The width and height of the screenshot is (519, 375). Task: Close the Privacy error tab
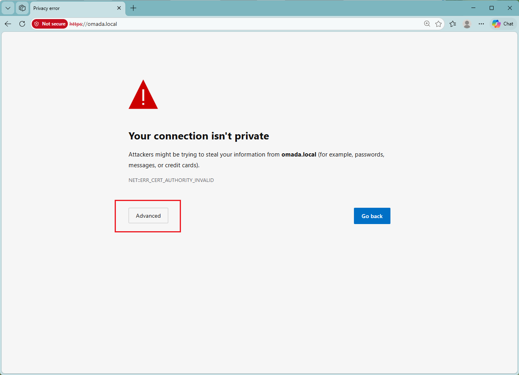click(119, 8)
